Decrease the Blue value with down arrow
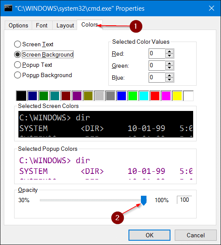The width and height of the screenshot is (221, 245). [x=170, y=80]
